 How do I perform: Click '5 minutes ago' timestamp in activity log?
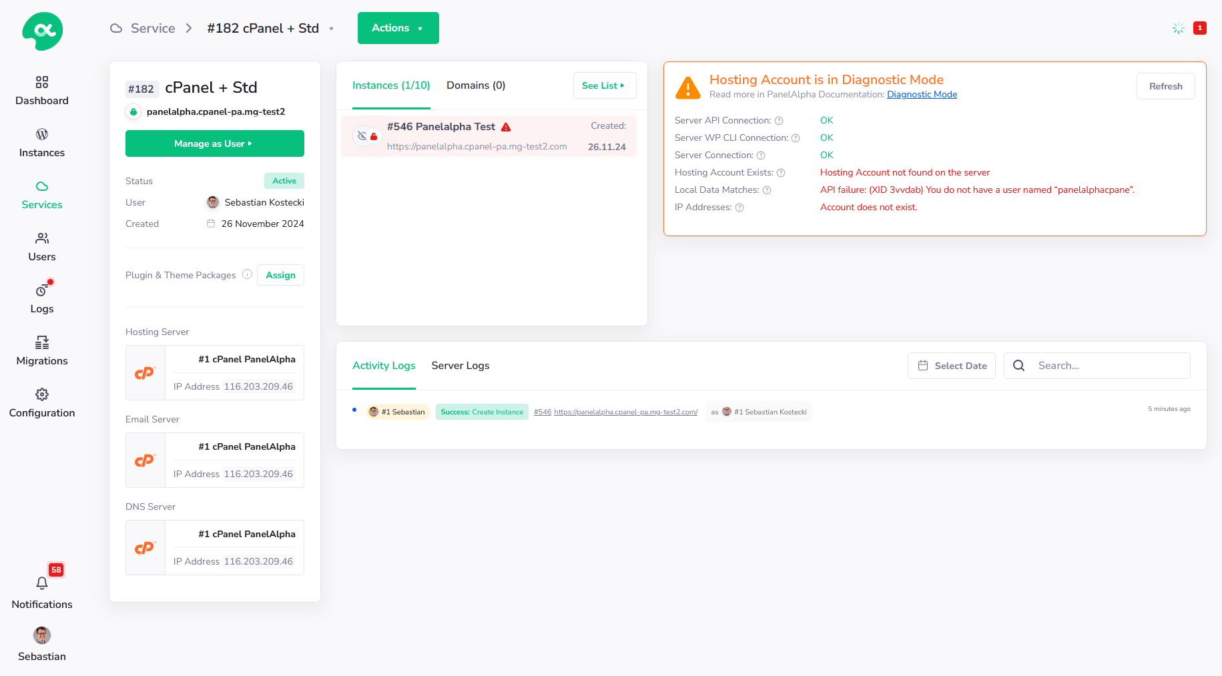coord(1169,409)
